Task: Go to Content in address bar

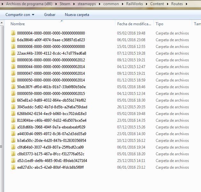Action: (157, 4)
